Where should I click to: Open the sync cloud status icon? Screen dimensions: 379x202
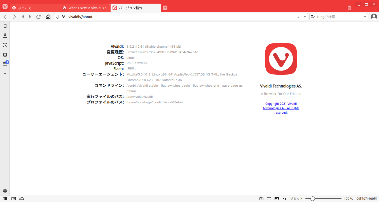[22, 199]
